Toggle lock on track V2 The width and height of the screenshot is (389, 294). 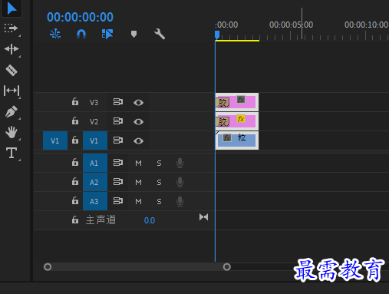(x=75, y=121)
